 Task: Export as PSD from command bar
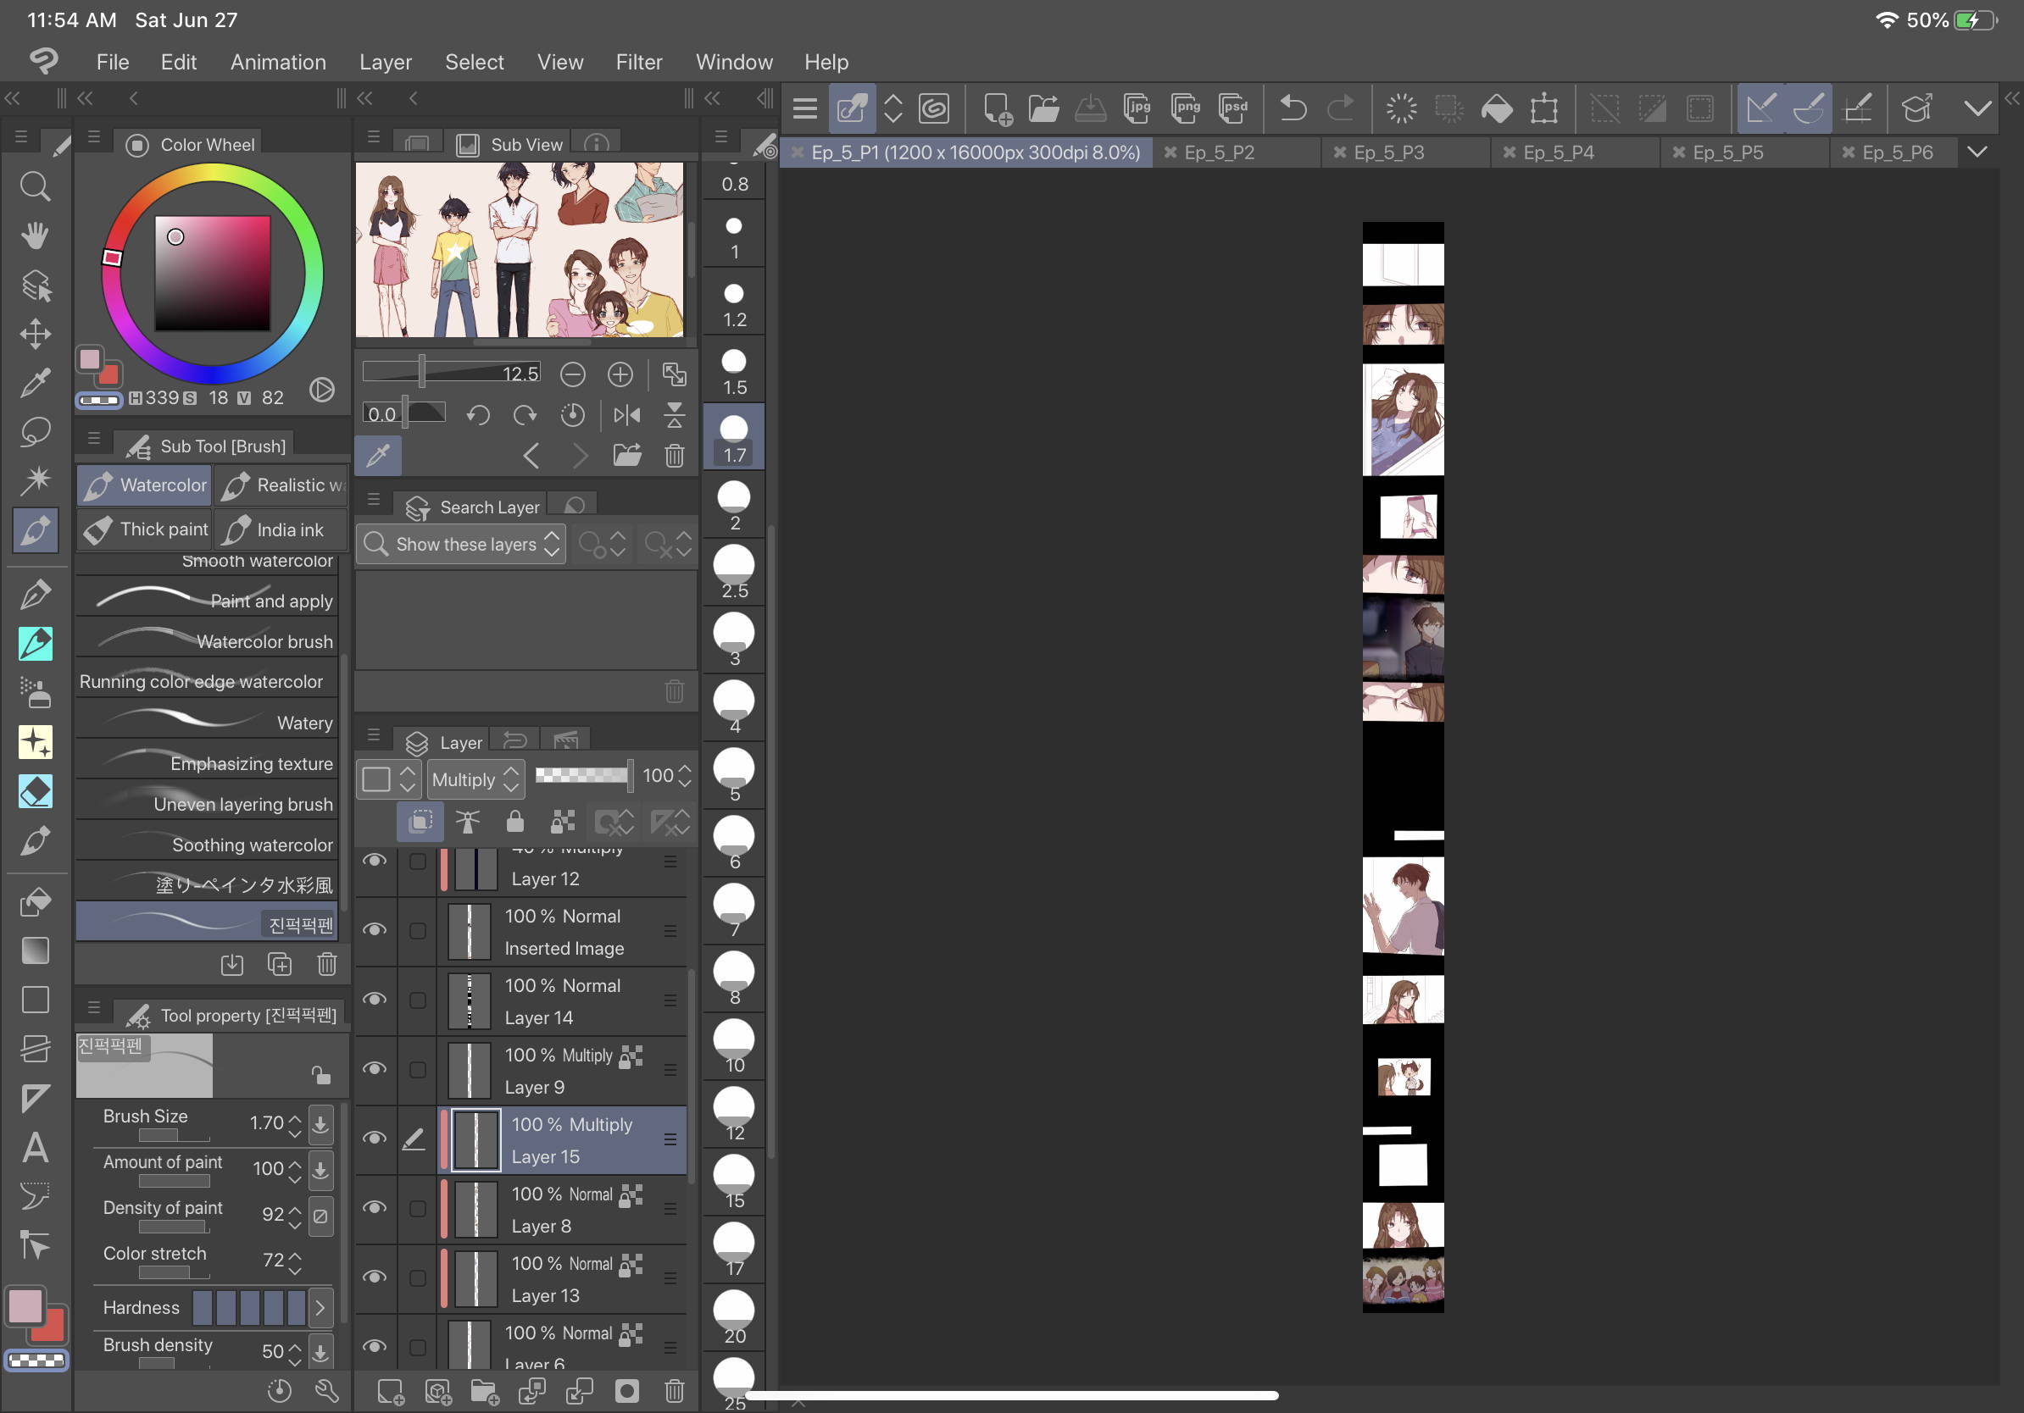[1233, 109]
